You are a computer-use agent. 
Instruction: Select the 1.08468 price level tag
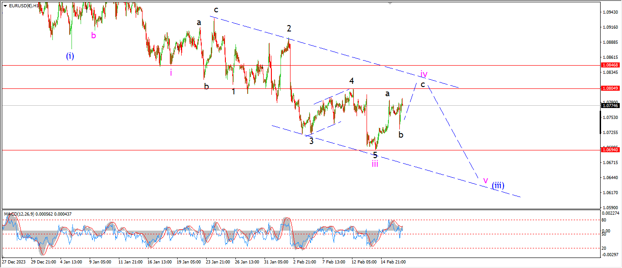click(610, 66)
